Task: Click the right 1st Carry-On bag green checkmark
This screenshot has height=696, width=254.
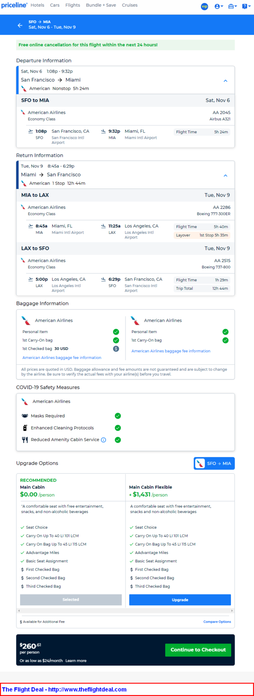Action: [226, 340]
